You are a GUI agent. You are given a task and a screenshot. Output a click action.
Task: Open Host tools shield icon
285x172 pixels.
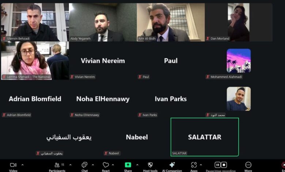tap(150, 165)
